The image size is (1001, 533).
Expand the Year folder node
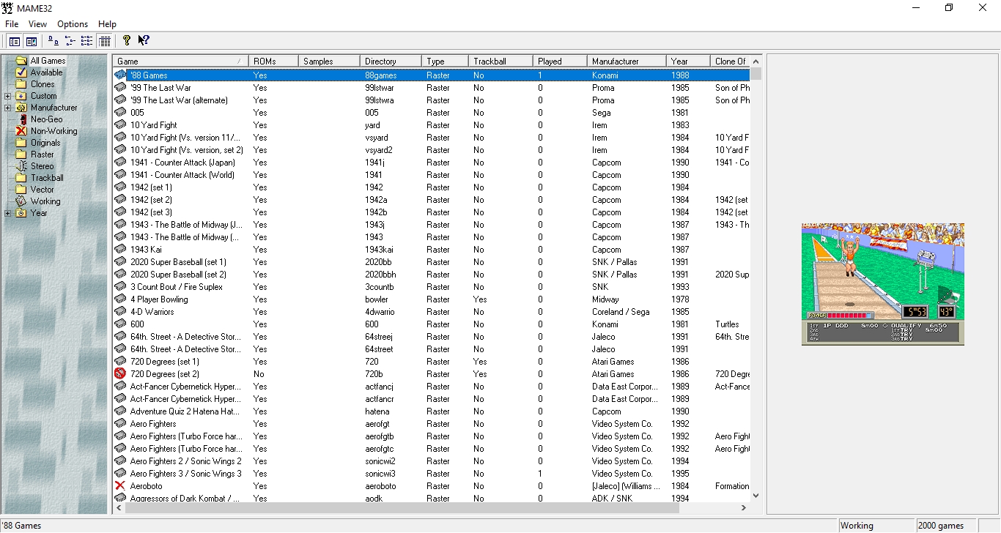tap(7, 213)
